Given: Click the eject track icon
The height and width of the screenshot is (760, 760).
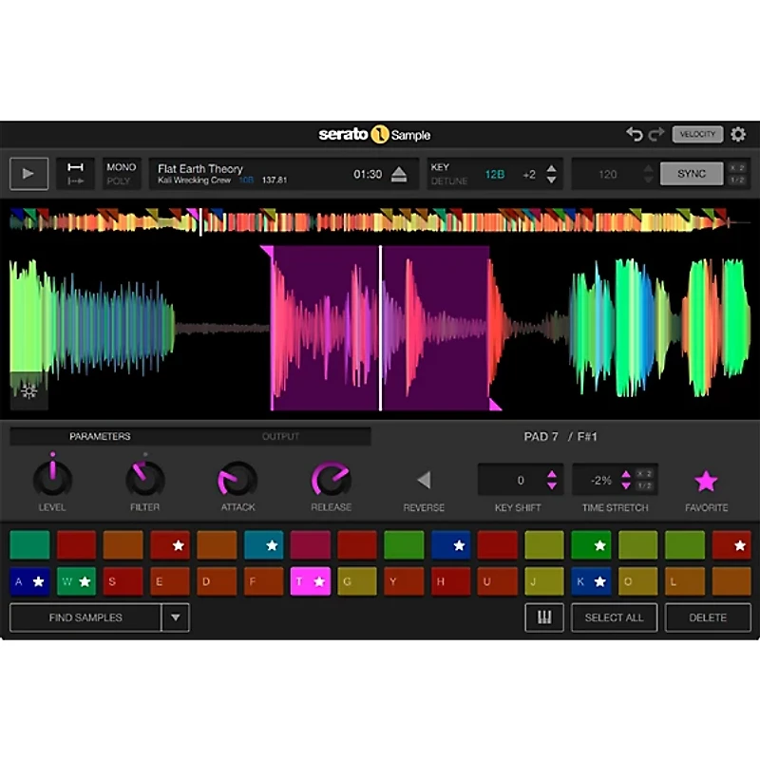Looking at the screenshot, I should (x=399, y=174).
